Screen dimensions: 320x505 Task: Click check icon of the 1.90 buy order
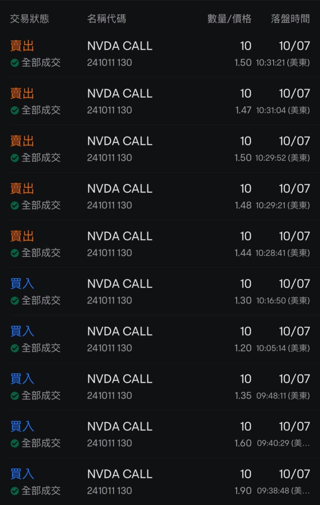point(15,491)
